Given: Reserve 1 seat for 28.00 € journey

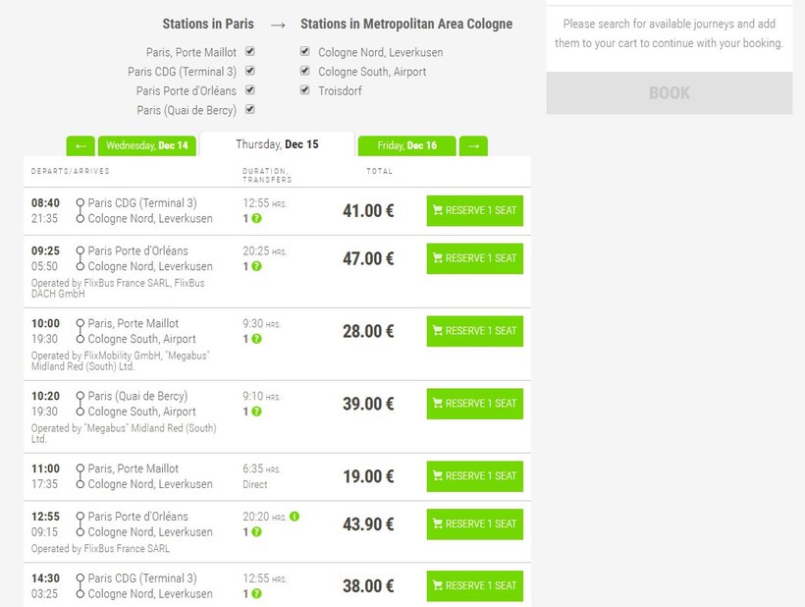Looking at the screenshot, I should point(474,331).
